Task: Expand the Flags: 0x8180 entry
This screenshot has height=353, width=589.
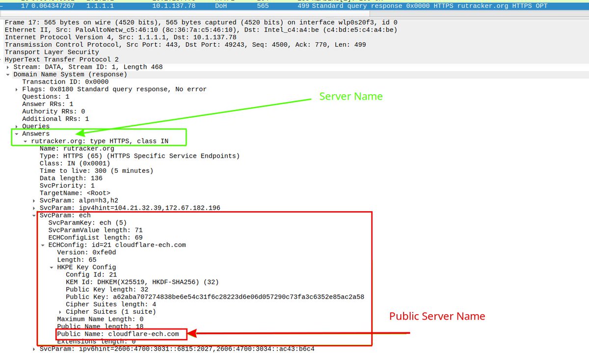Action: pos(17,89)
